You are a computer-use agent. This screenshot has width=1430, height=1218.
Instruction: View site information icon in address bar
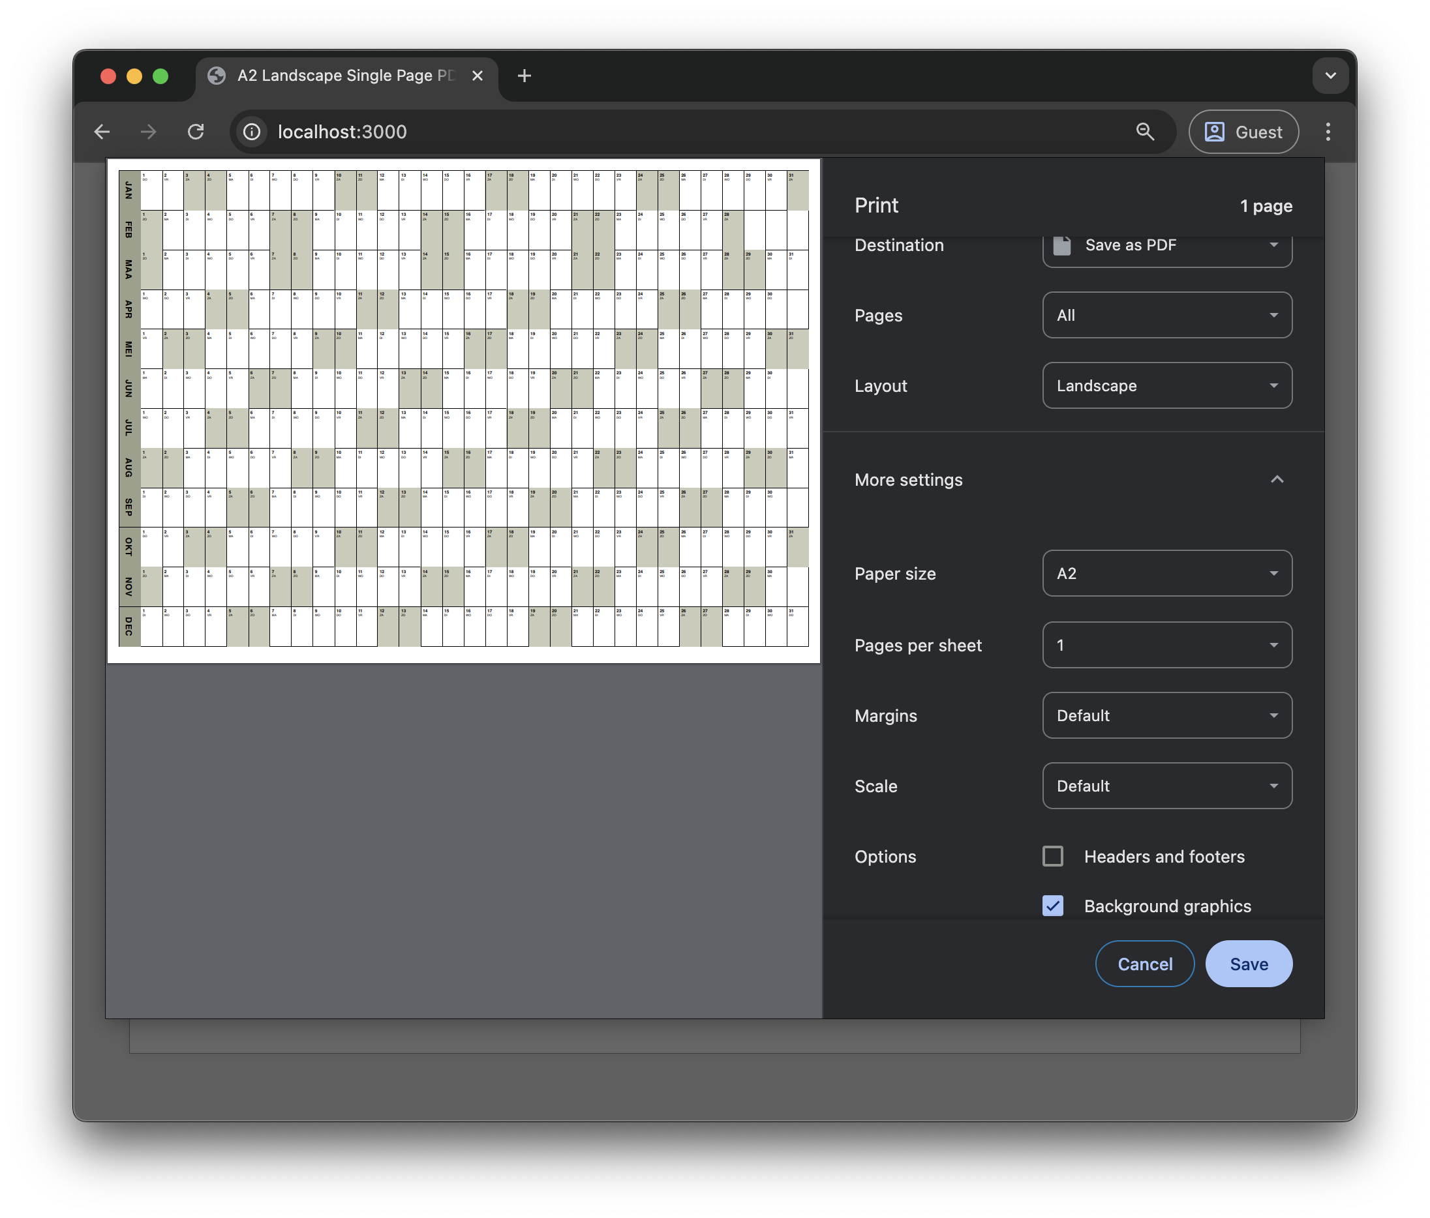click(252, 132)
